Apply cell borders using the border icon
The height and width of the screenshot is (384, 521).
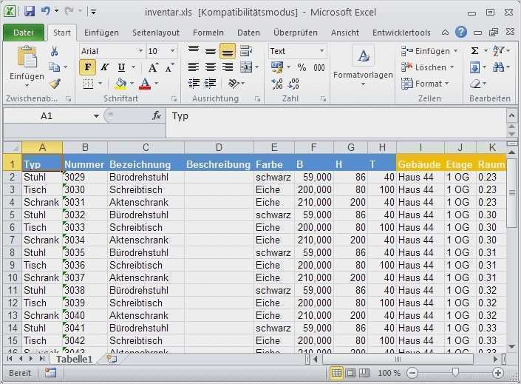88,84
